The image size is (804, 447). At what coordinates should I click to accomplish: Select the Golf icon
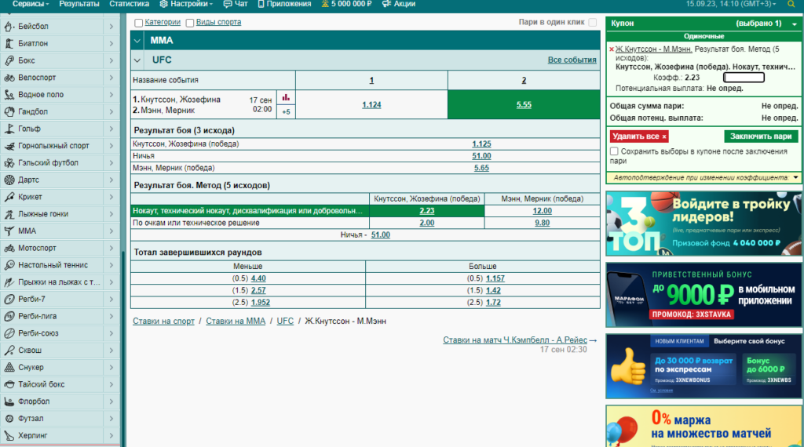pyautogui.click(x=9, y=129)
